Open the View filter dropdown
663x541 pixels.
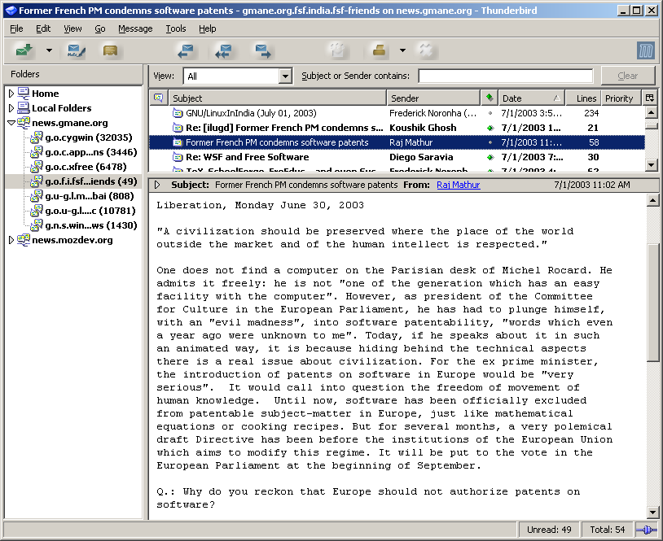coord(285,76)
